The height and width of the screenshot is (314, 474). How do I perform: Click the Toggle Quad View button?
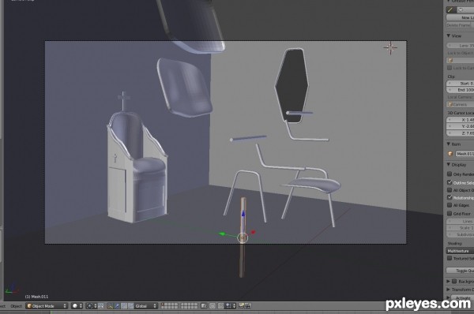(x=460, y=271)
